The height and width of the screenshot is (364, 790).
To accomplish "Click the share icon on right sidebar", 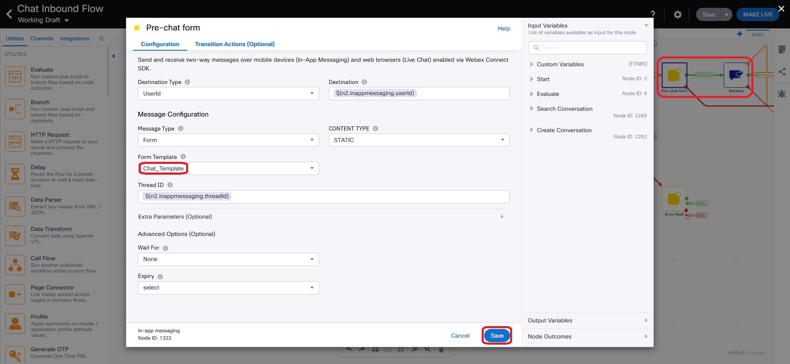I will coord(782,72).
